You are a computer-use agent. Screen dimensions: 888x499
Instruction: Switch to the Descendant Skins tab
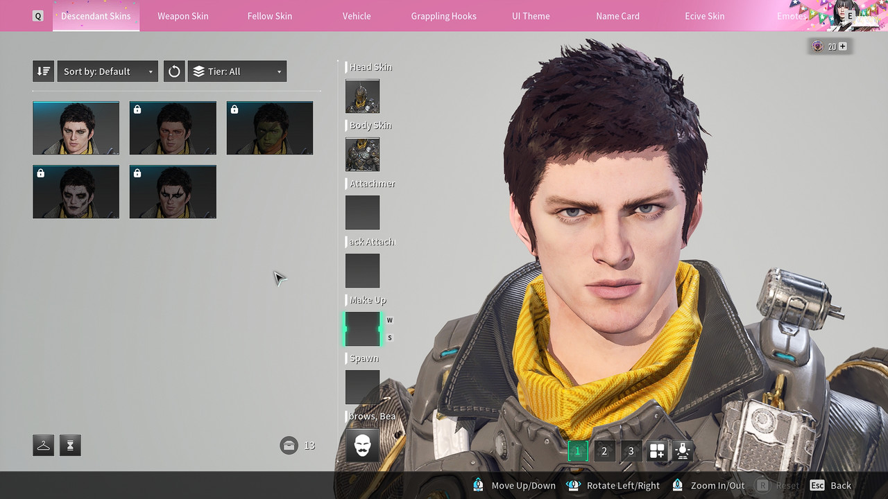click(x=96, y=16)
